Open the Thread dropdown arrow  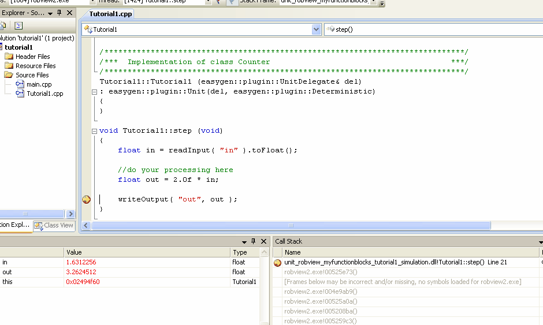(x=208, y=2)
